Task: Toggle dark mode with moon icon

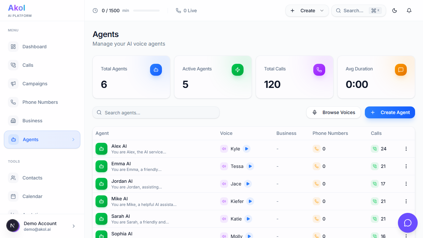Action: pos(395,11)
